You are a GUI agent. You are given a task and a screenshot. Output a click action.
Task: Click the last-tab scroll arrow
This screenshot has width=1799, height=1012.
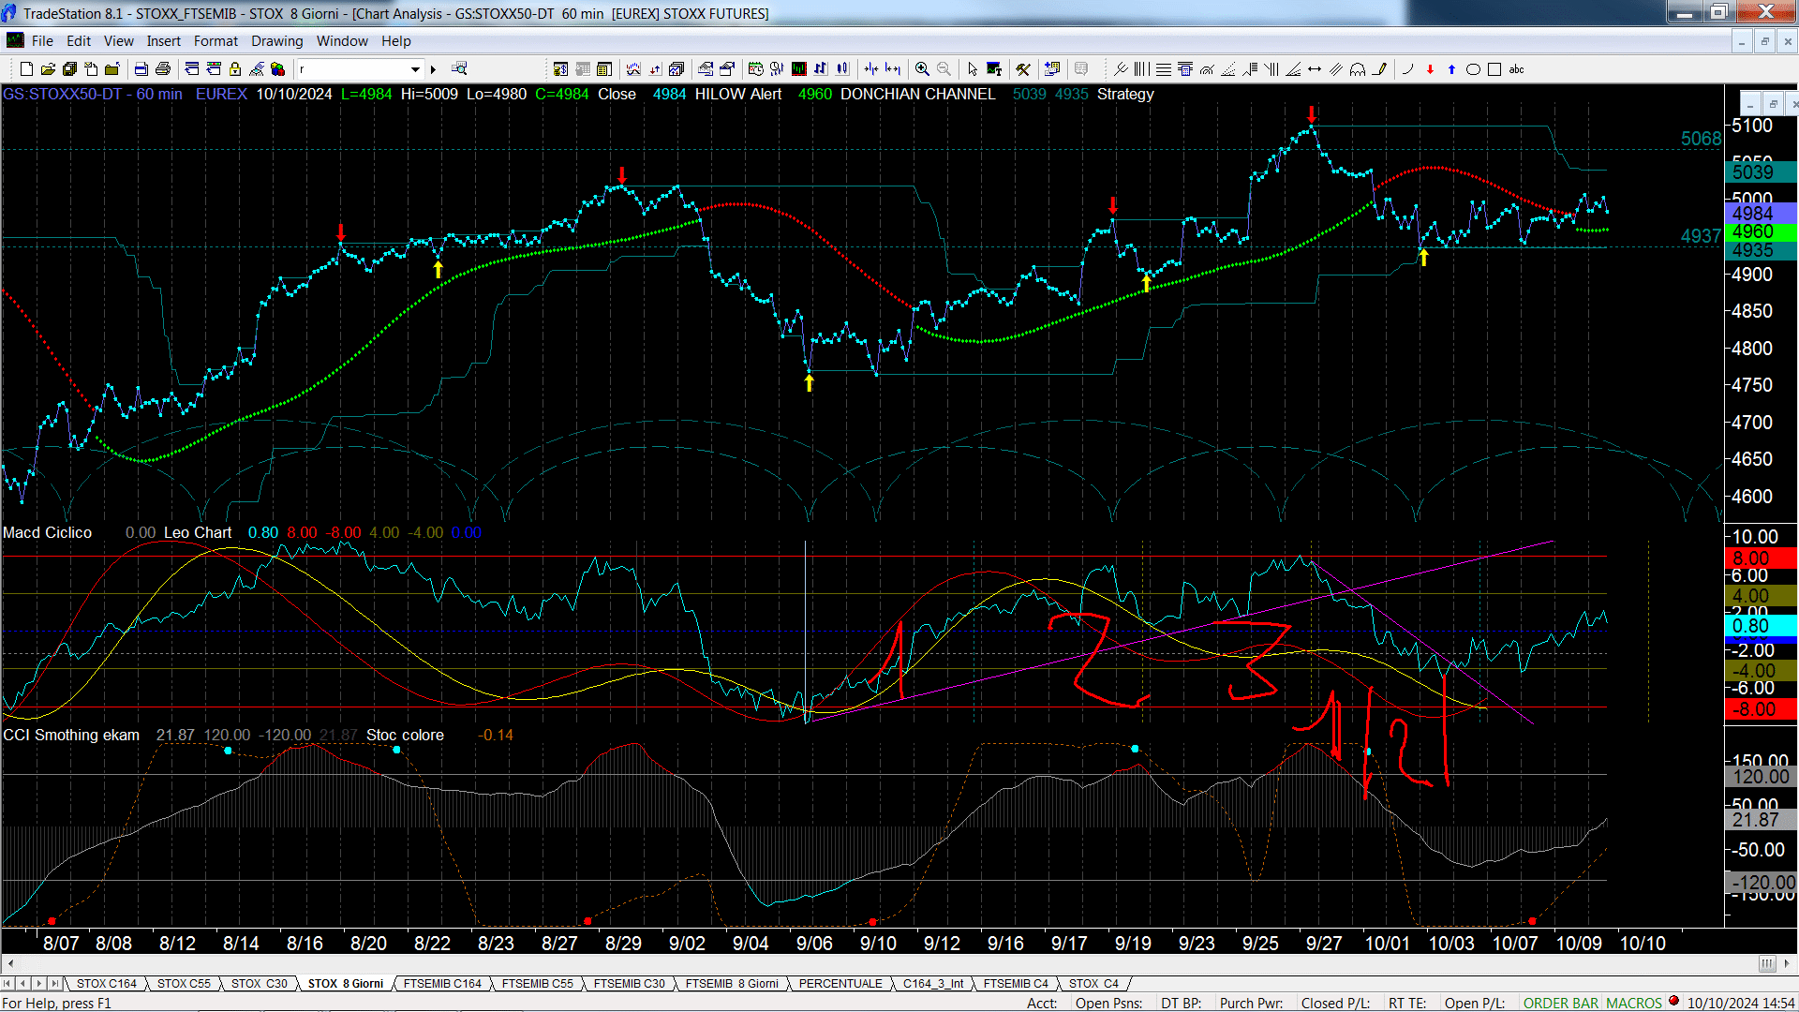point(55,983)
